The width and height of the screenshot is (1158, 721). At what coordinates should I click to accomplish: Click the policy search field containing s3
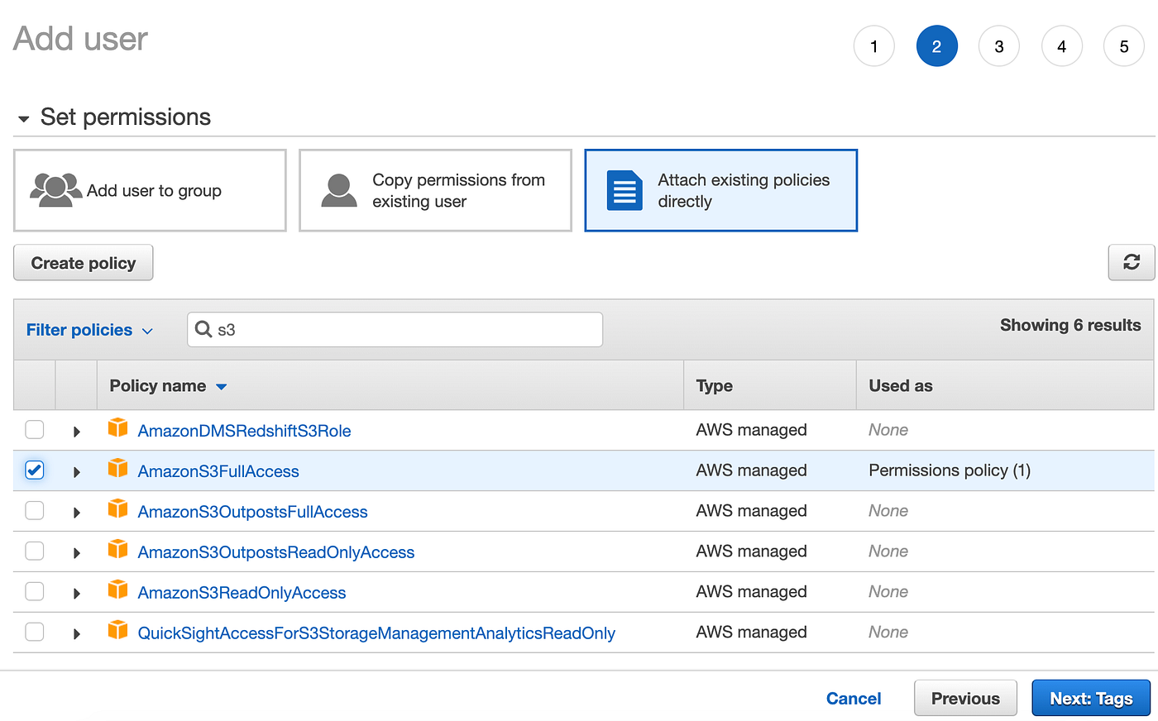coord(395,329)
